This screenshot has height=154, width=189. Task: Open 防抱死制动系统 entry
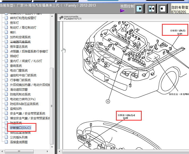20,94
